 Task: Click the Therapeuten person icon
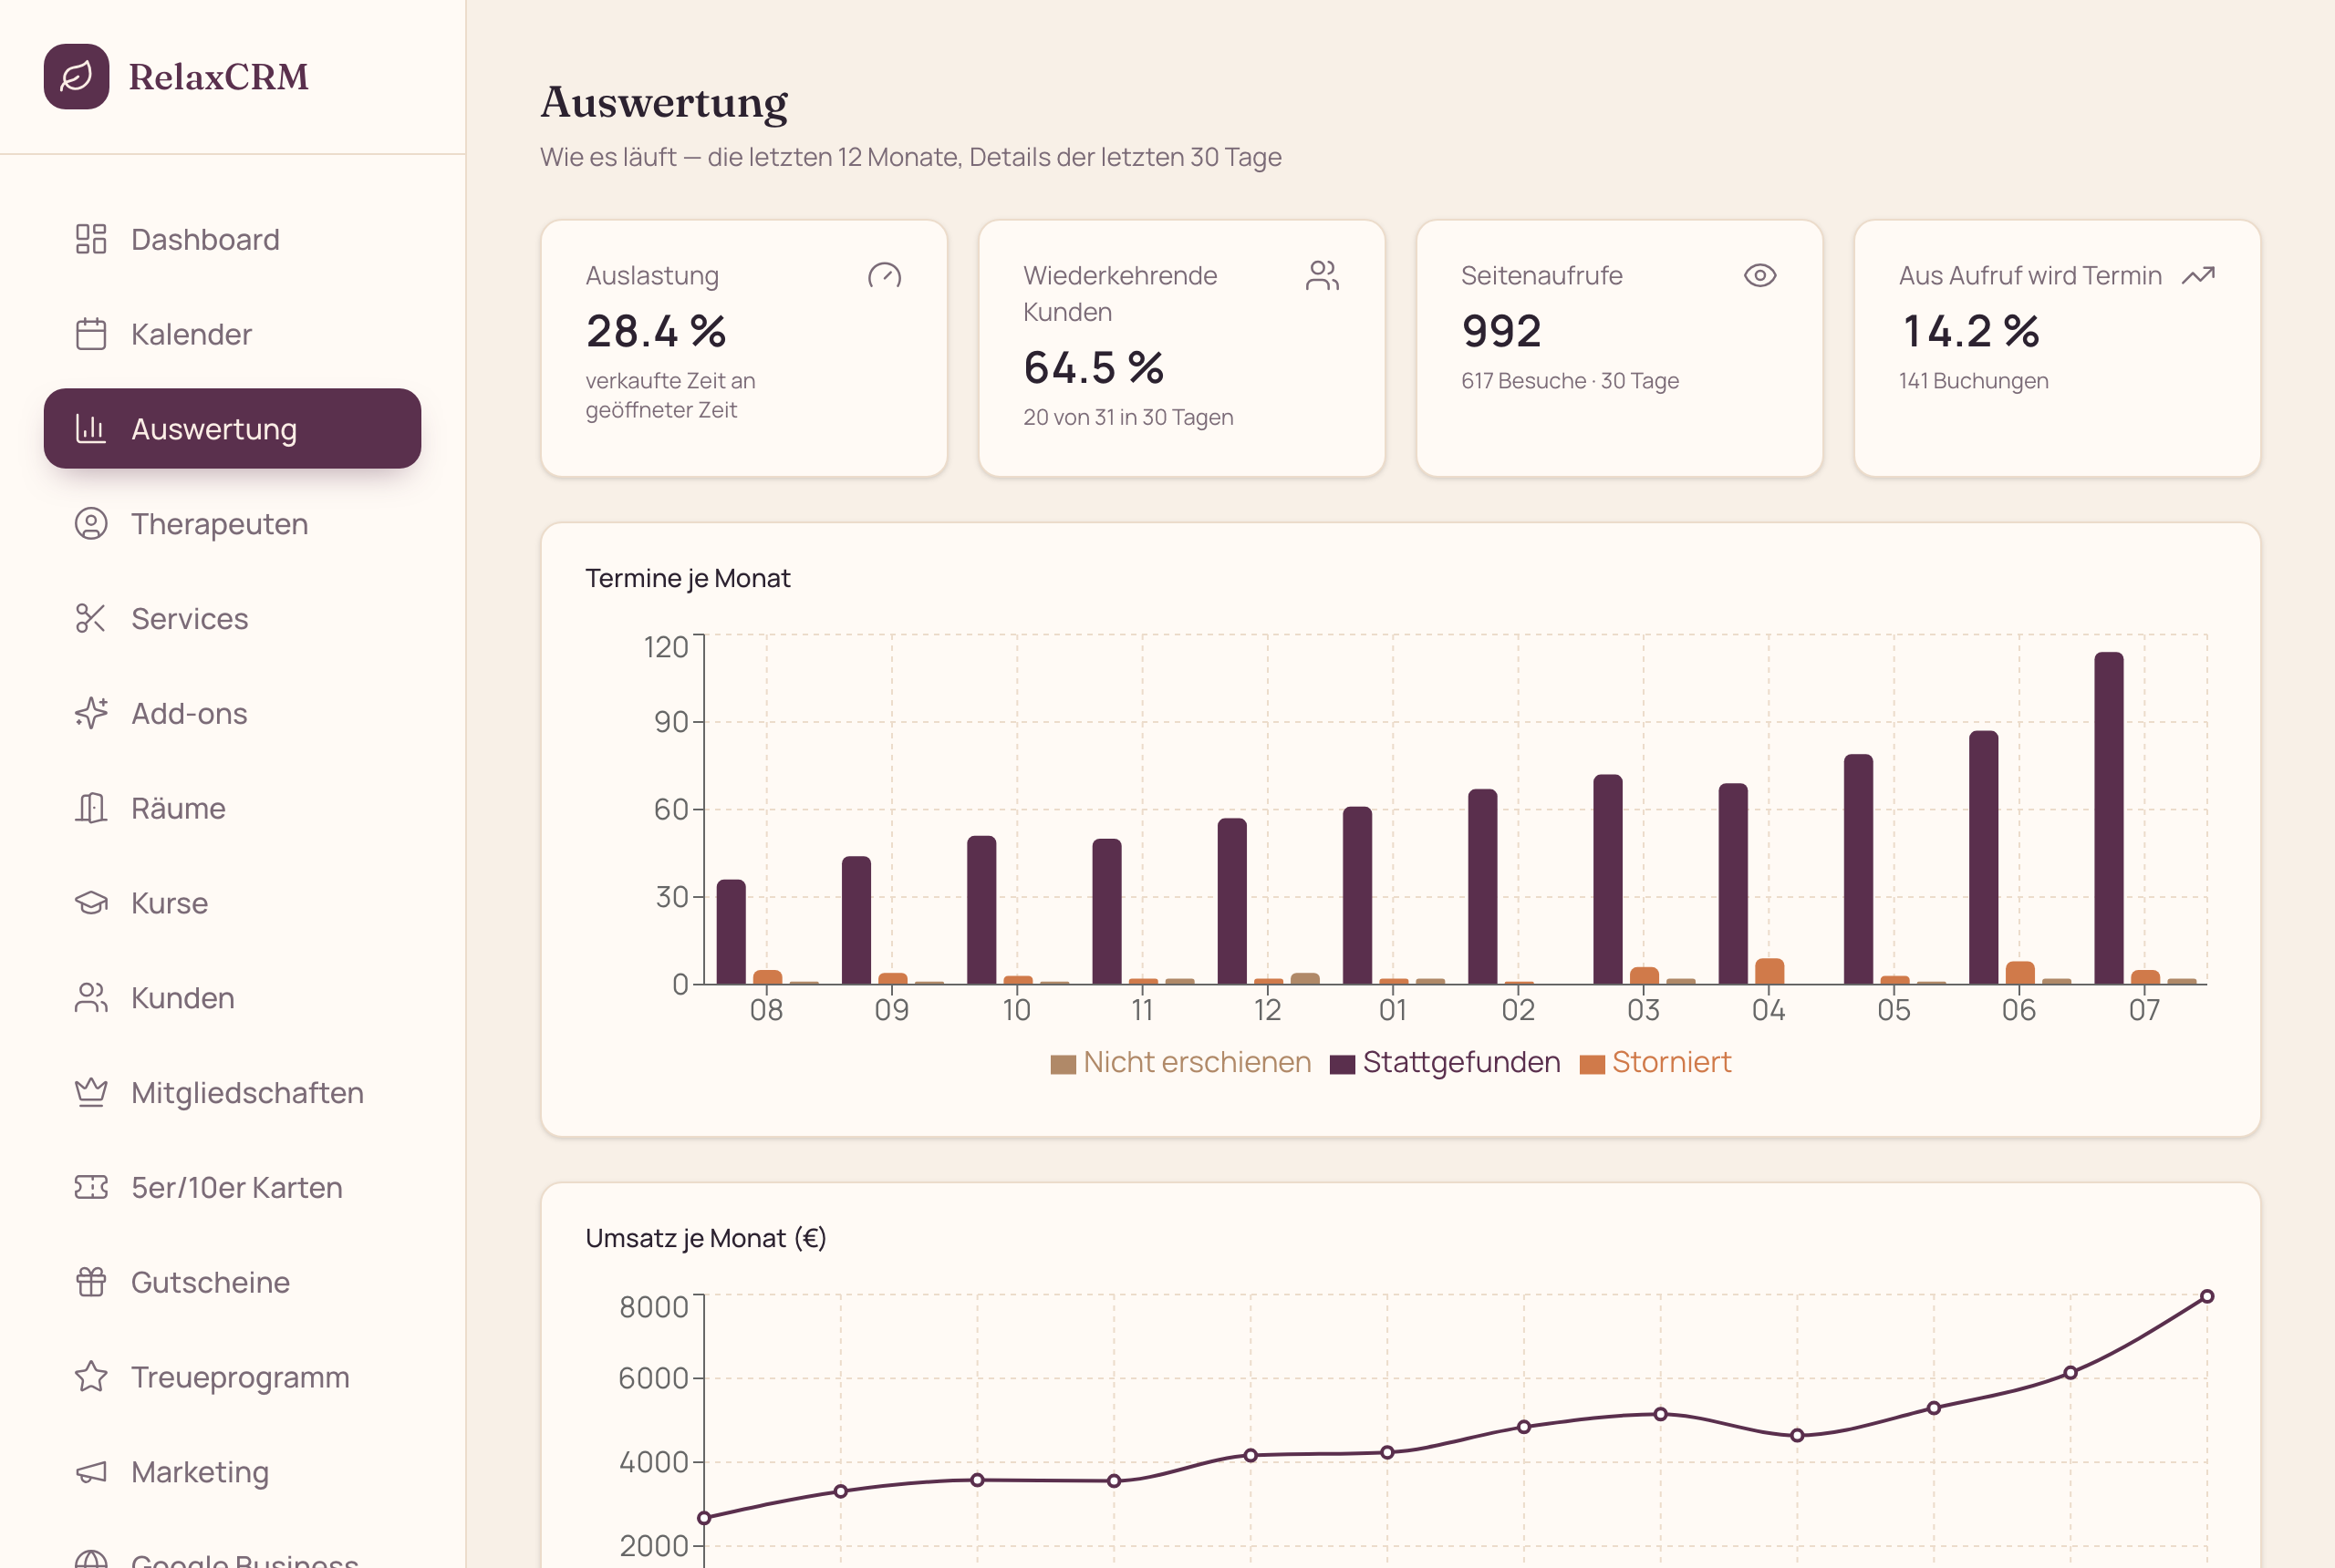tap(91, 523)
